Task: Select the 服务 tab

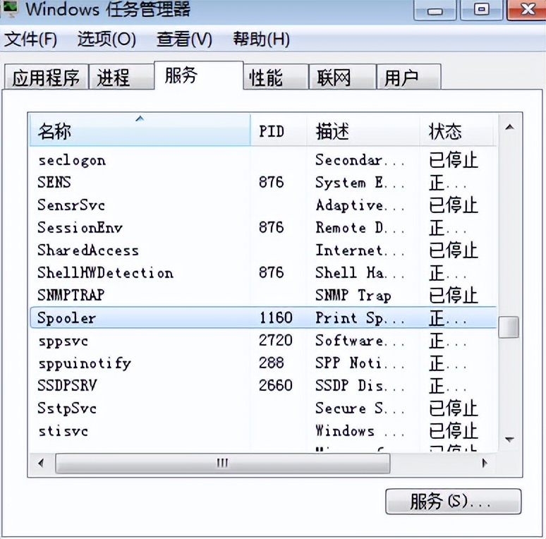Action: click(x=198, y=75)
